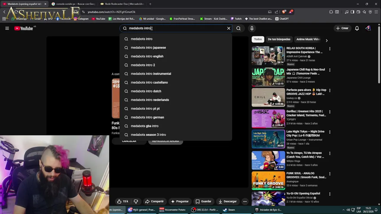The width and height of the screenshot is (381, 214).
Task: Open Brave Rewards triangle icon
Action: pos(291,12)
